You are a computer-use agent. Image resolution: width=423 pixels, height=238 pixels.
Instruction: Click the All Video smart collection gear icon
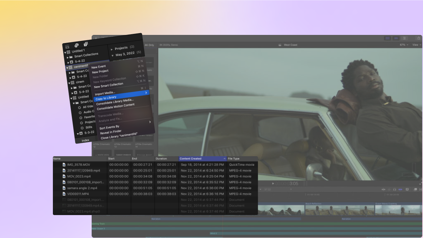point(79,108)
